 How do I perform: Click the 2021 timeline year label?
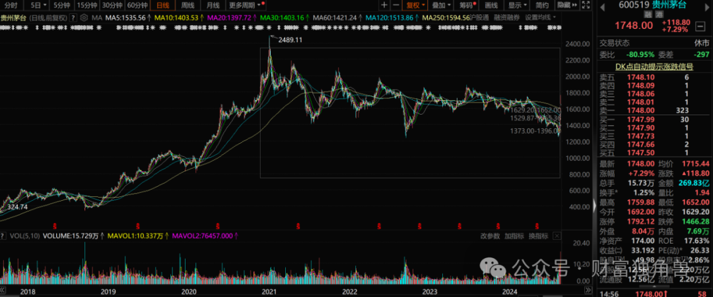269,291
